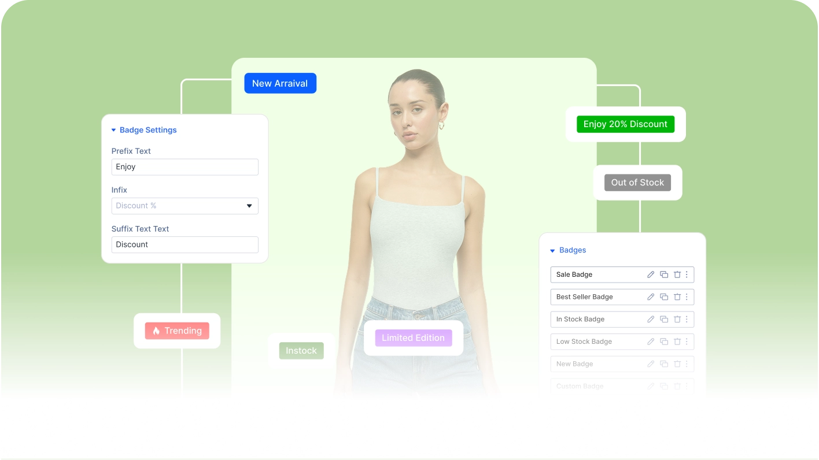Open more options for In Stock Badge
This screenshot has height=460, width=819.
point(687,319)
